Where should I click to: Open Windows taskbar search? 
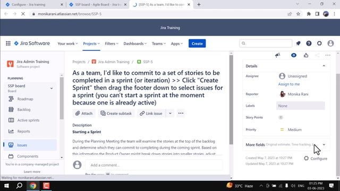pyautogui.click(x=20, y=186)
